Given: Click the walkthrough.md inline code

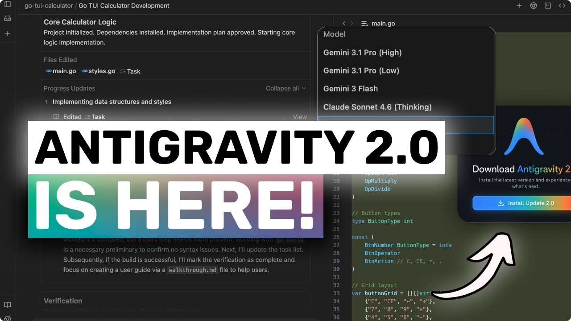Looking at the screenshot, I should pos(192,270).
